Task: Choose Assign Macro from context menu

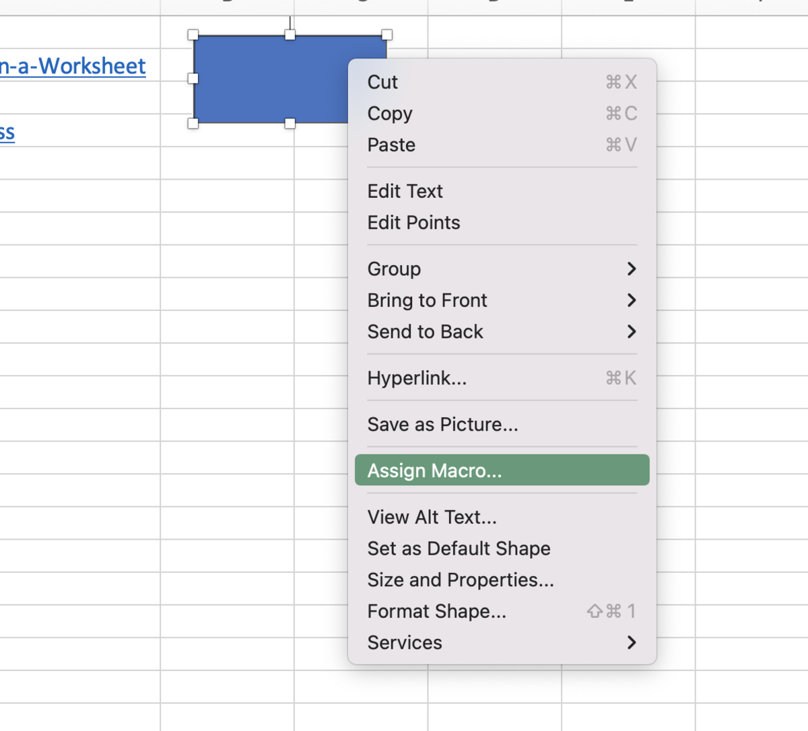Action: (502, 471)
